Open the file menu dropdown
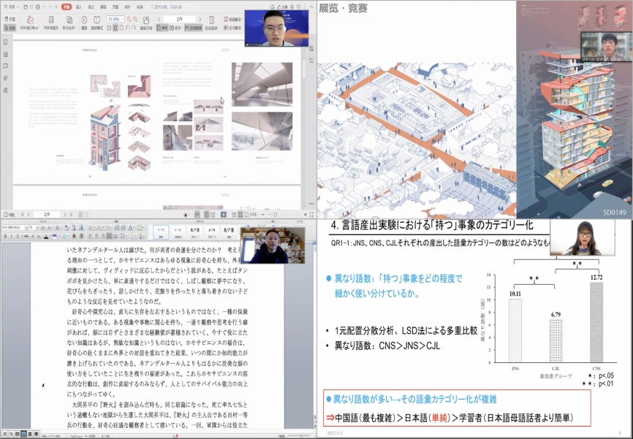Image resolution: width=633 pixels, height=439 pixels. (x=11, y=5)
